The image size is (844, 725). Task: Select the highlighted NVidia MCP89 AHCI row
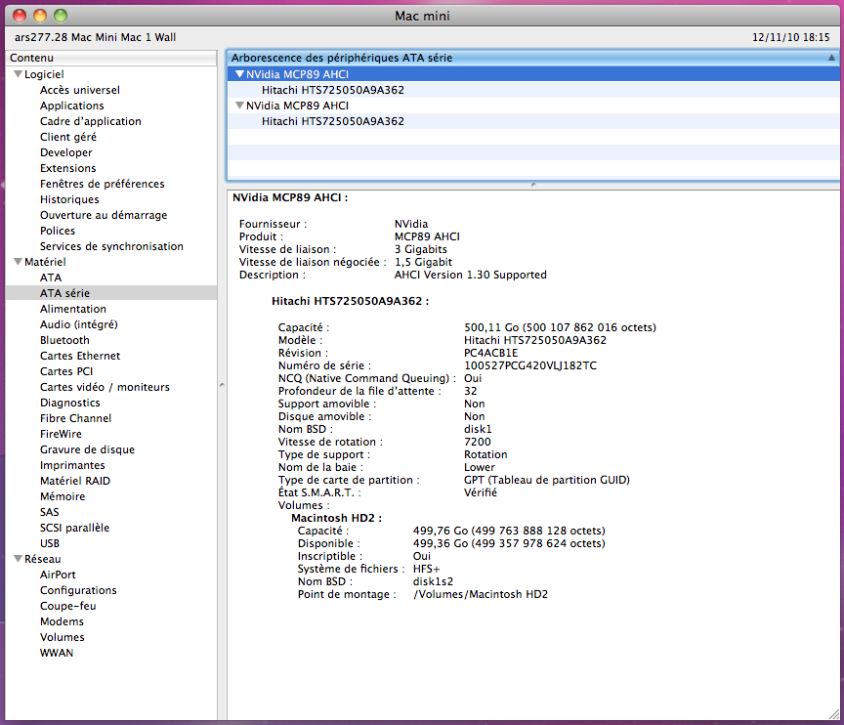click(533, 74)
